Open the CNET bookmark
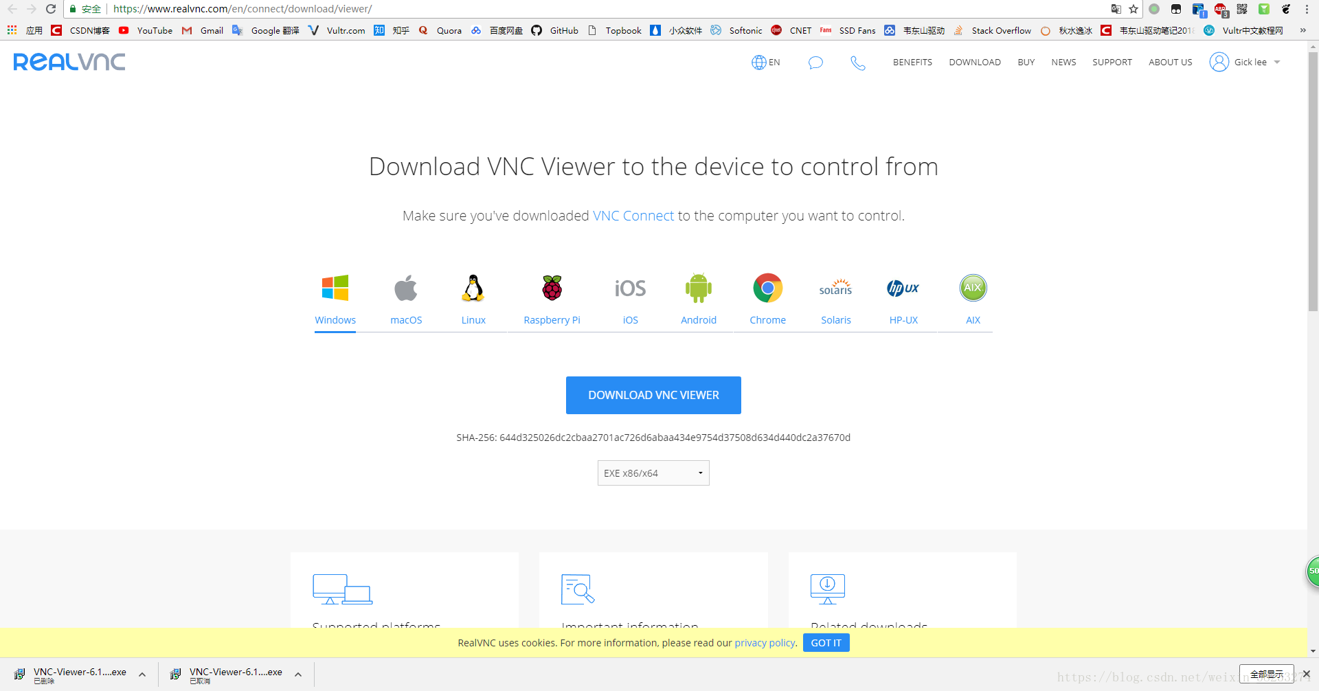Image resolution: width=1319 pixels, height=691 pixels. coord(791,30)
